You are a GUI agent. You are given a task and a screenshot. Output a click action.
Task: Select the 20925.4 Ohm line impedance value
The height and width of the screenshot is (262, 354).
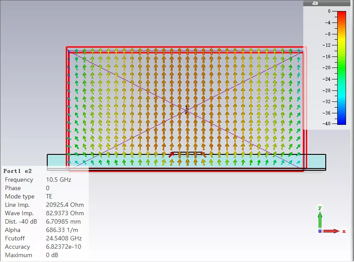(65, 205)
